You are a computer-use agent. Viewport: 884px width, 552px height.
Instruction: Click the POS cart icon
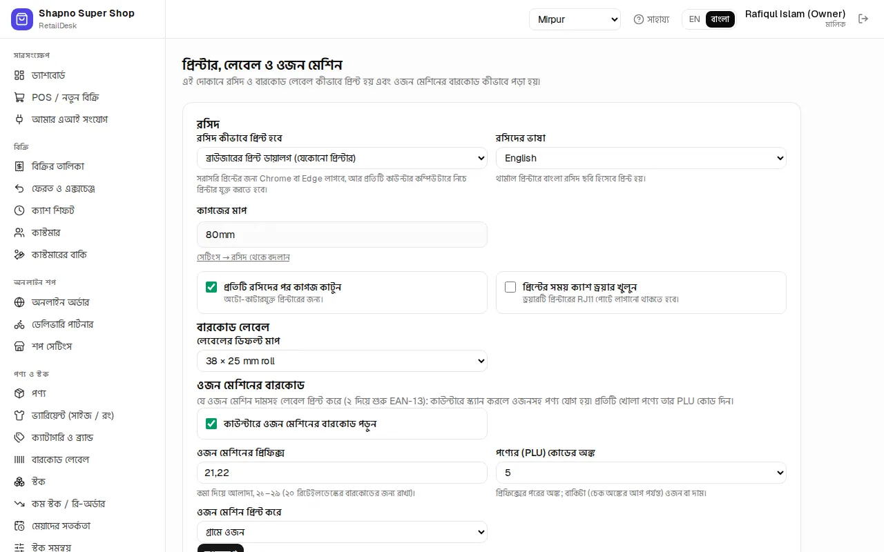[19, 97]
